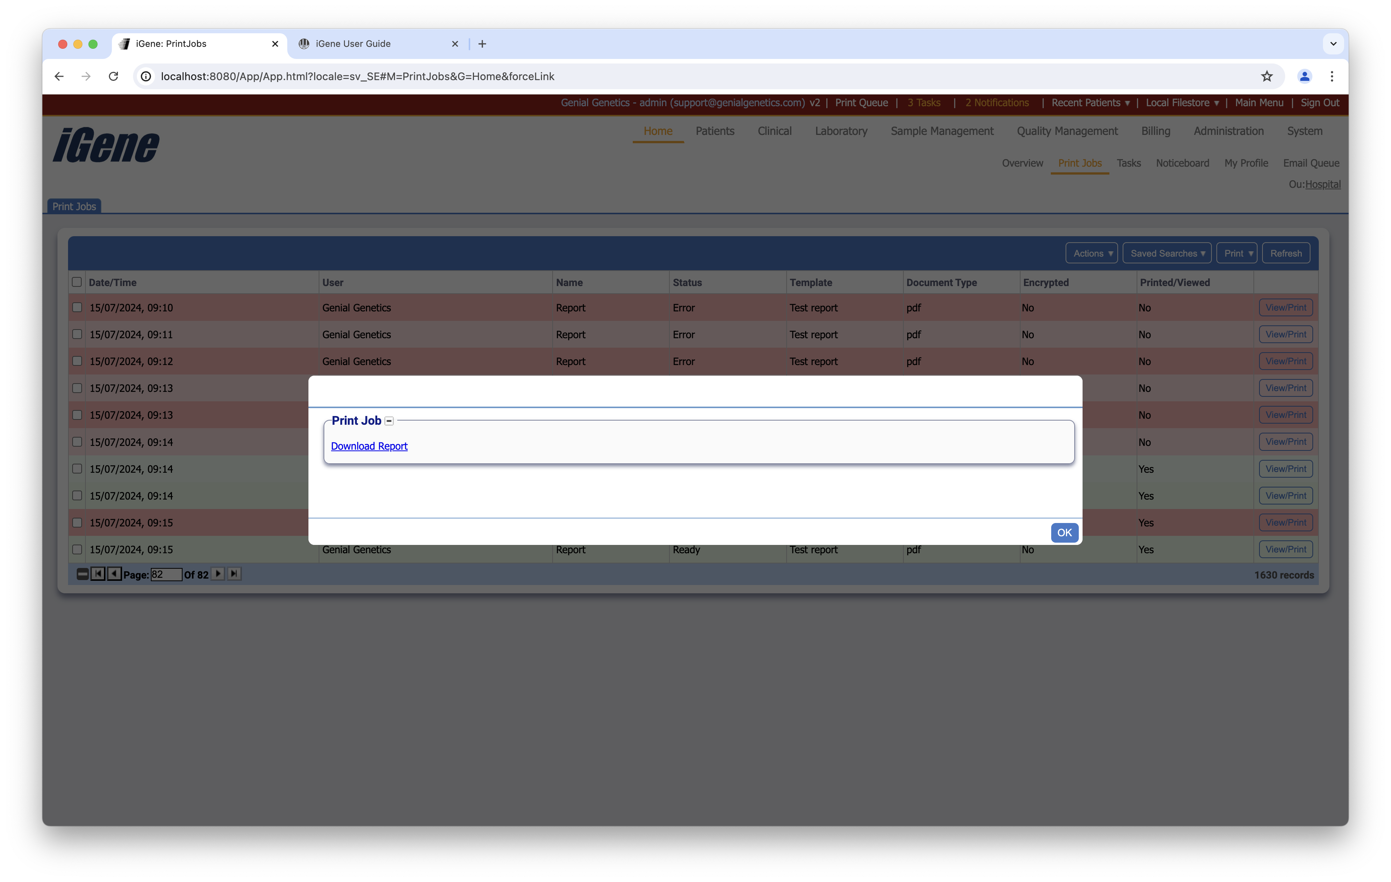
Task: Open the Email Queue submenu
Action: [x=1311, y=163]
